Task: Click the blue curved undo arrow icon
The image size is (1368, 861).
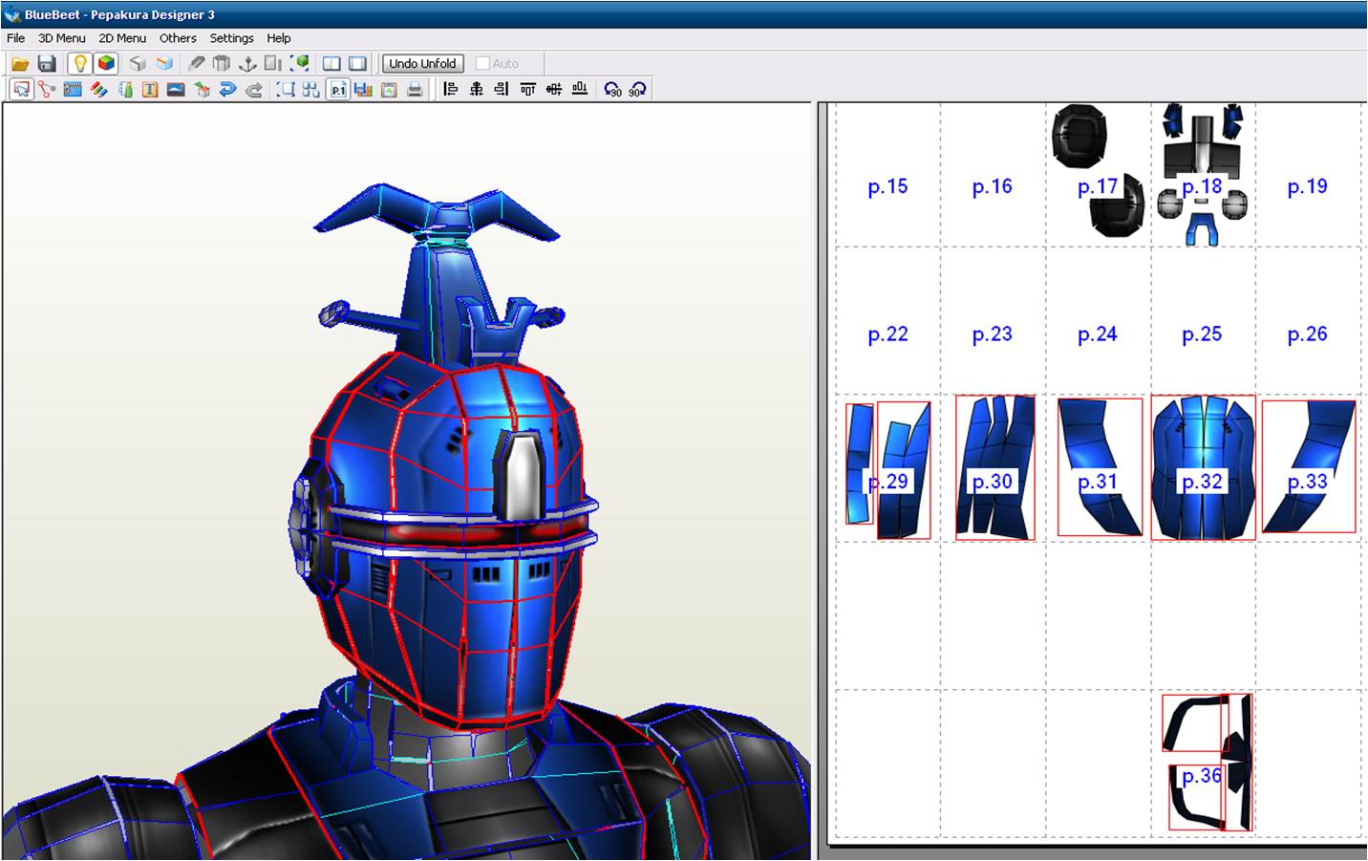Action: pos(227,90)
